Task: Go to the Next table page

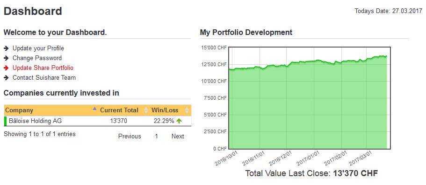Action: tap(178, 137)
